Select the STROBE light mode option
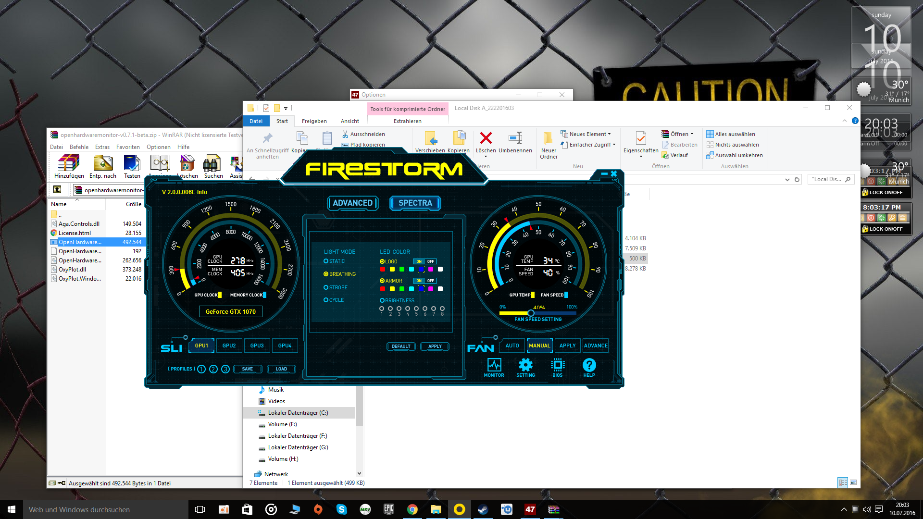The width and height of the screenshot is (923, 519). point(326,287)
